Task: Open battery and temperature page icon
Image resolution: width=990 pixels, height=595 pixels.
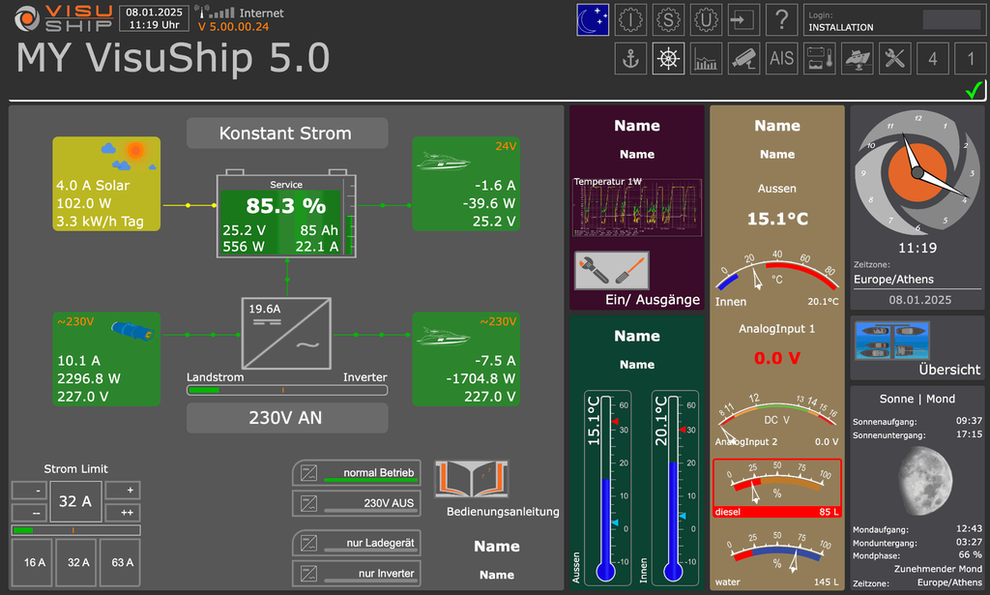Action: [820, 59]
